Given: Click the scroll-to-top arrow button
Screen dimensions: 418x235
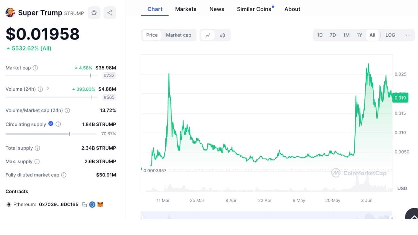Looking at the screenshot, I should click(413, 215).
